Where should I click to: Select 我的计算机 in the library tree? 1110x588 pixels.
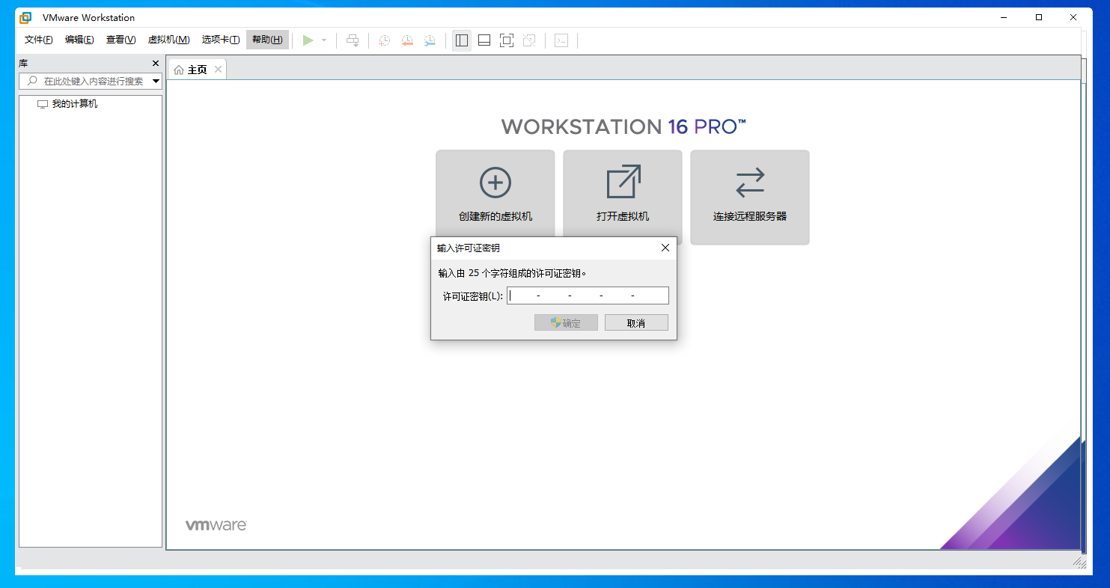pyautogui.click(x=75, y=104)
